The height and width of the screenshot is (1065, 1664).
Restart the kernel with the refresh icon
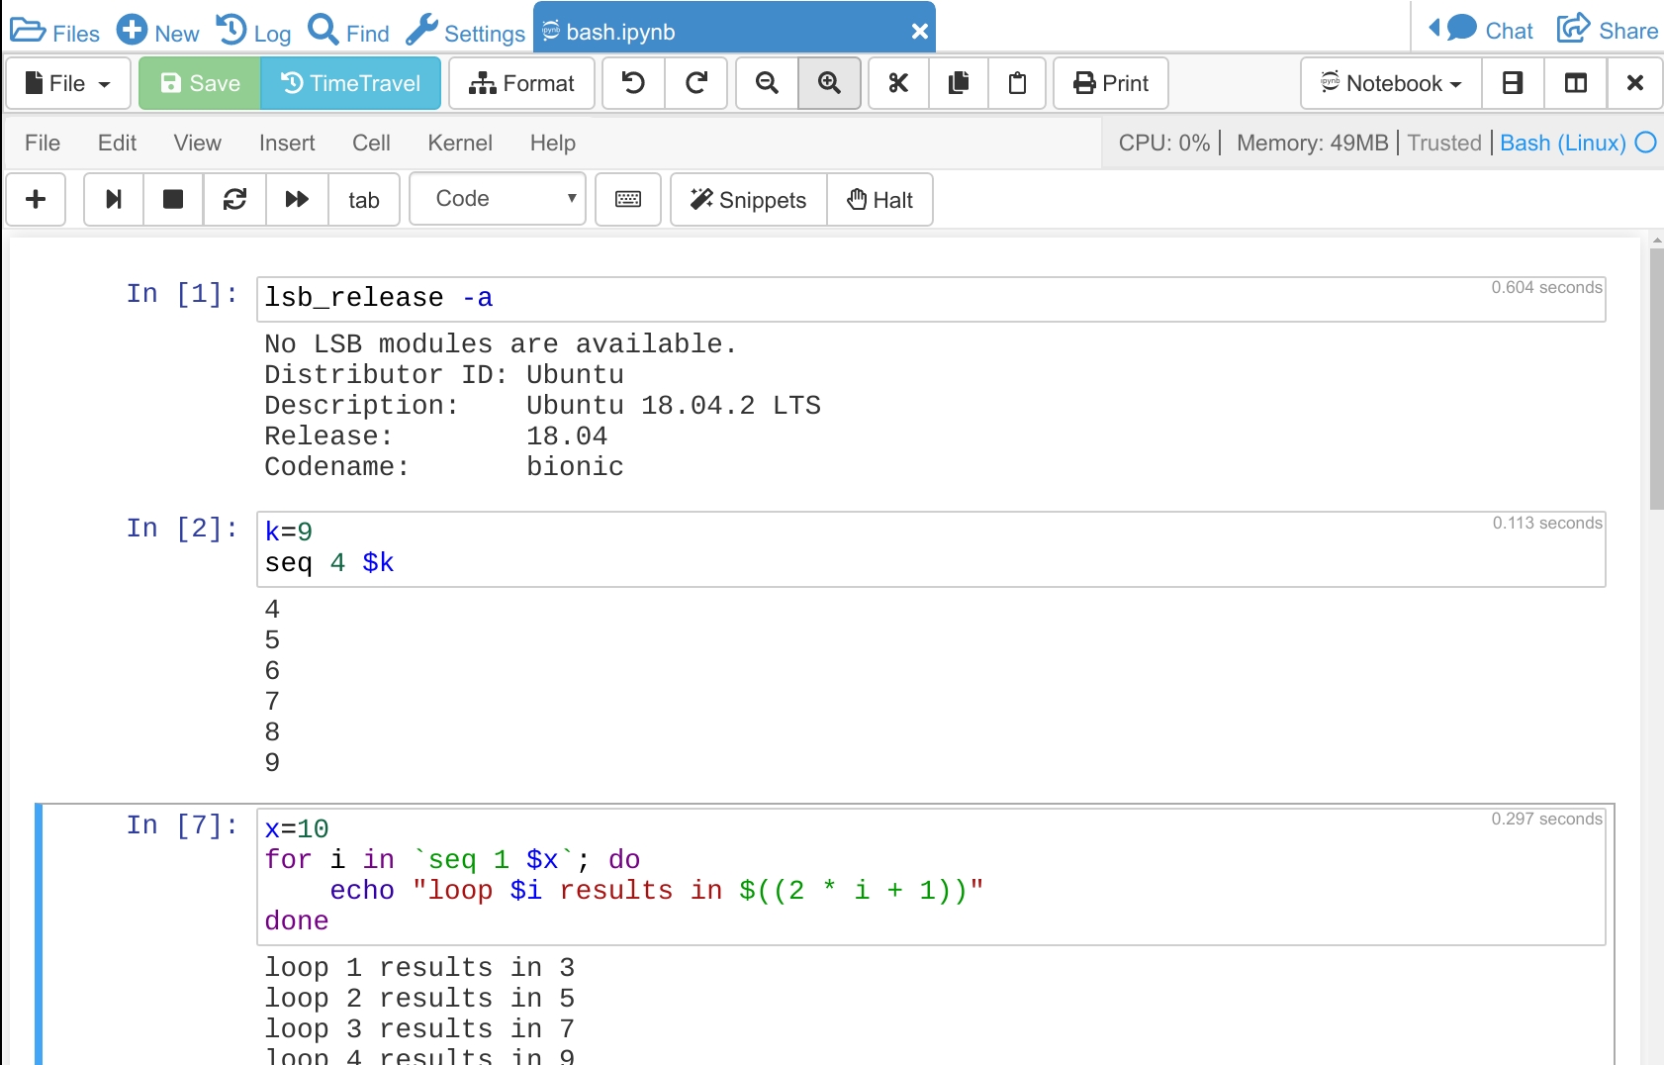[234, 200]
